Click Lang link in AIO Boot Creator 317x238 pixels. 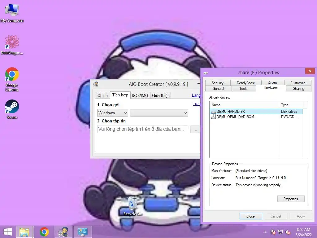[x=196, y=95]
